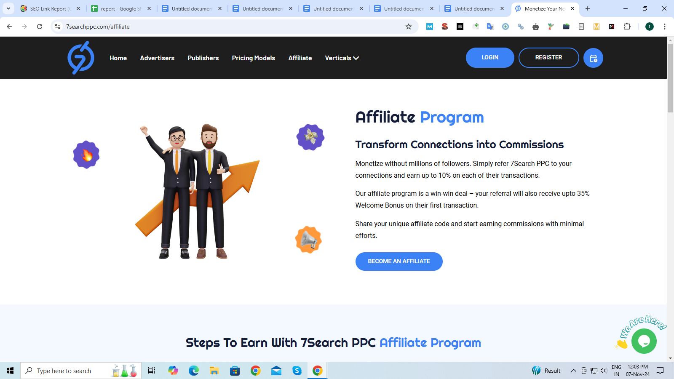
Task: Click the REGISTER button
Action: pyautogui.click(x=548, y=58)
